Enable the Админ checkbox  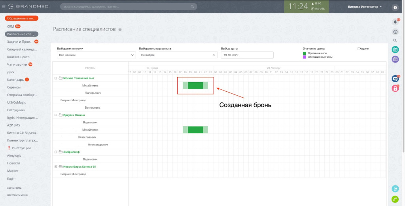[x=358, y=49]
